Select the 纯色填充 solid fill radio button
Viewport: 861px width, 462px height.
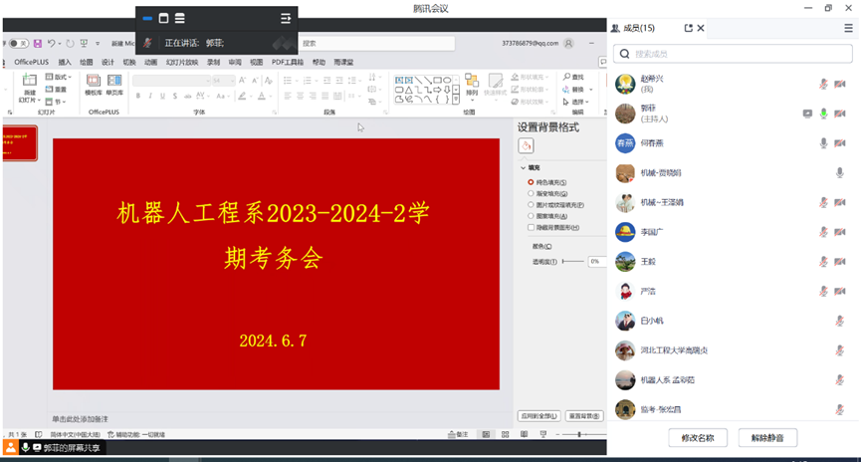531,182
